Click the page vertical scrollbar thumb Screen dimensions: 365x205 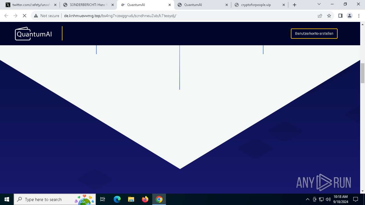[x=363, y=73]
